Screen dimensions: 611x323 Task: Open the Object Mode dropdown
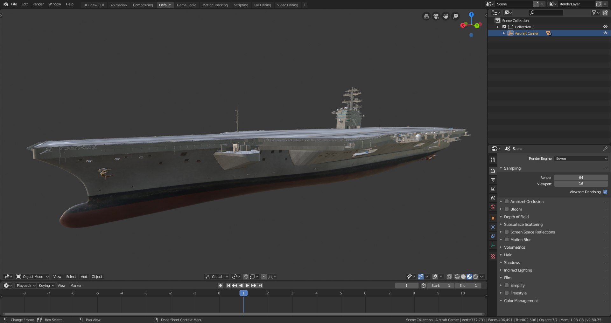point(32,277)
